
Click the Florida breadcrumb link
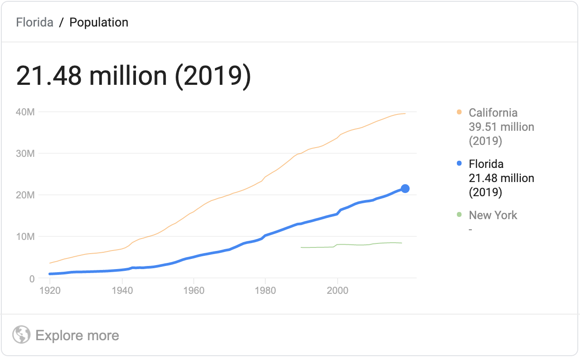[x=34, y=23]
